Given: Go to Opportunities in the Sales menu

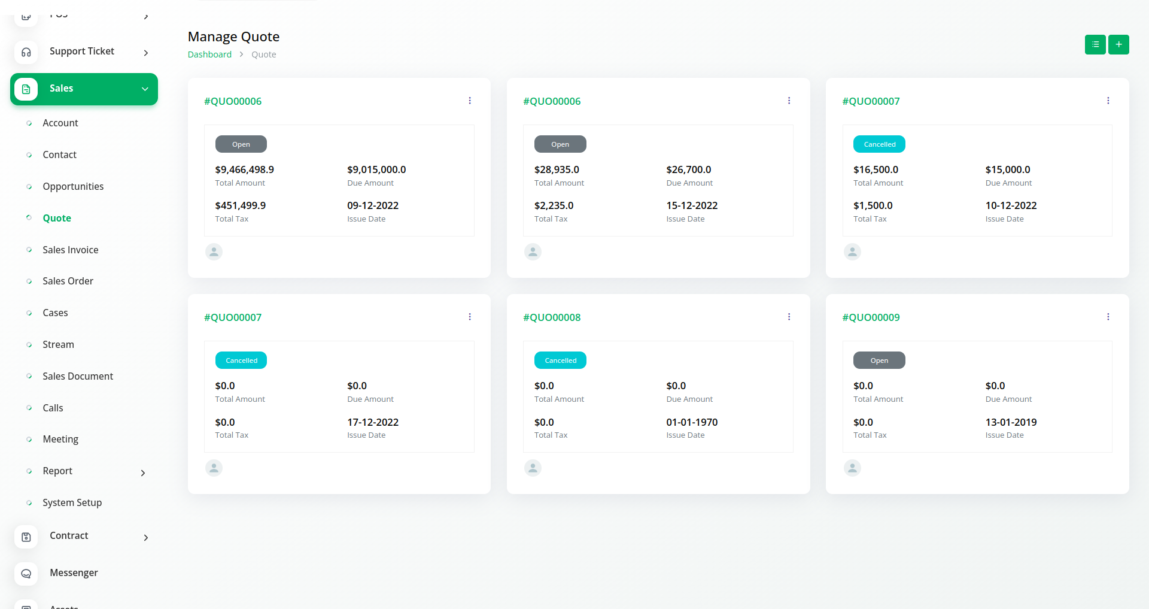Looking at the screenshot, I should point(73,186).
